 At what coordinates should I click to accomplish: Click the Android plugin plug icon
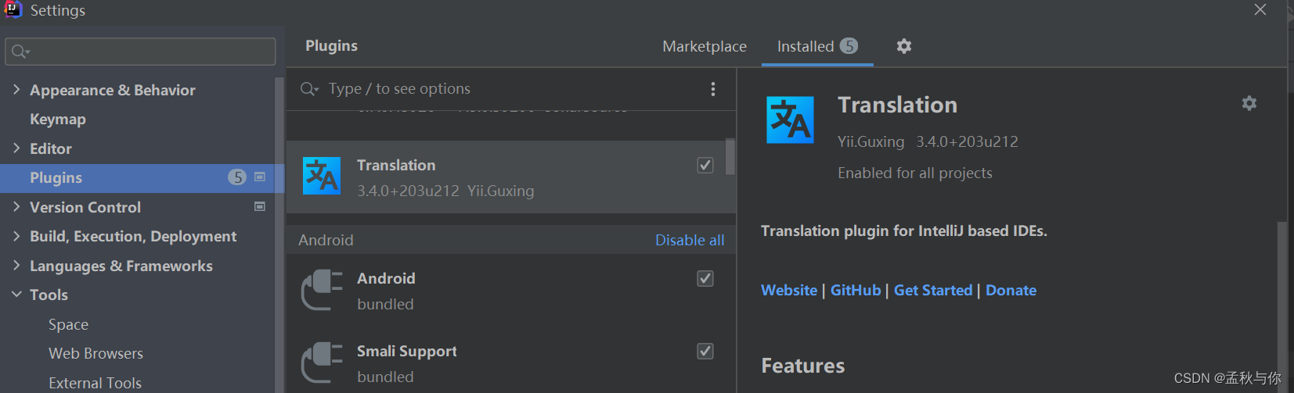pyautogui.click(x=322, y=290)
